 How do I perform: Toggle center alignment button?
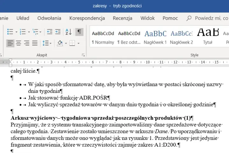pyautogui.click(x=18, y=43)
